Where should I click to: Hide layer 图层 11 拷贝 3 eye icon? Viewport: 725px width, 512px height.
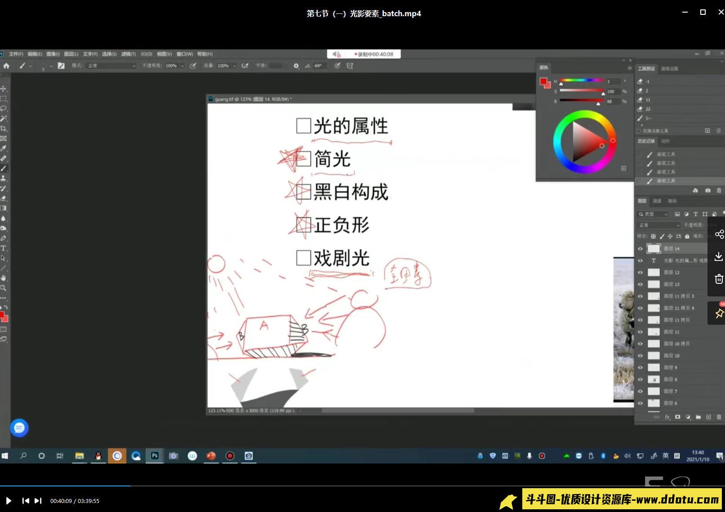pyautogui.click(x=640, y=296)
